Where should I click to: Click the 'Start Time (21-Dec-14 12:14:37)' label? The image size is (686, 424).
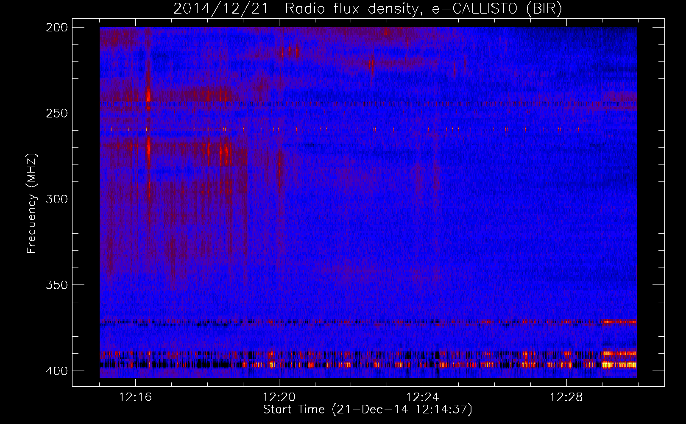click(x=368, y=410)
